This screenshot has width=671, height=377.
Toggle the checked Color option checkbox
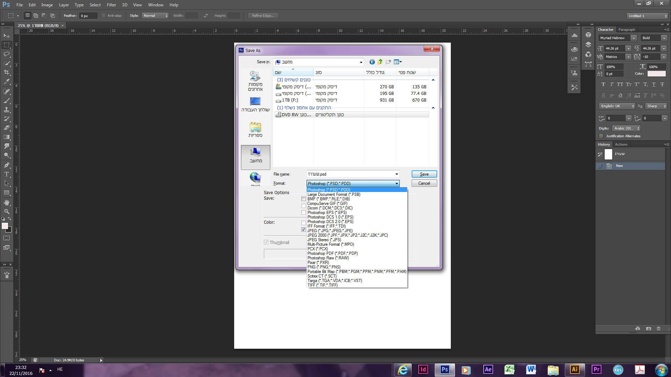pyautogui.click(x=303, y=230)
